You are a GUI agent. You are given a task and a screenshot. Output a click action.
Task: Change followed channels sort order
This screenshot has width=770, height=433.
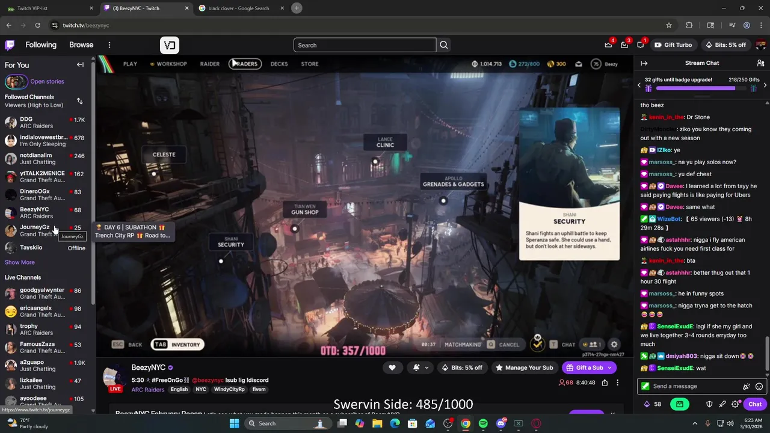79,101
